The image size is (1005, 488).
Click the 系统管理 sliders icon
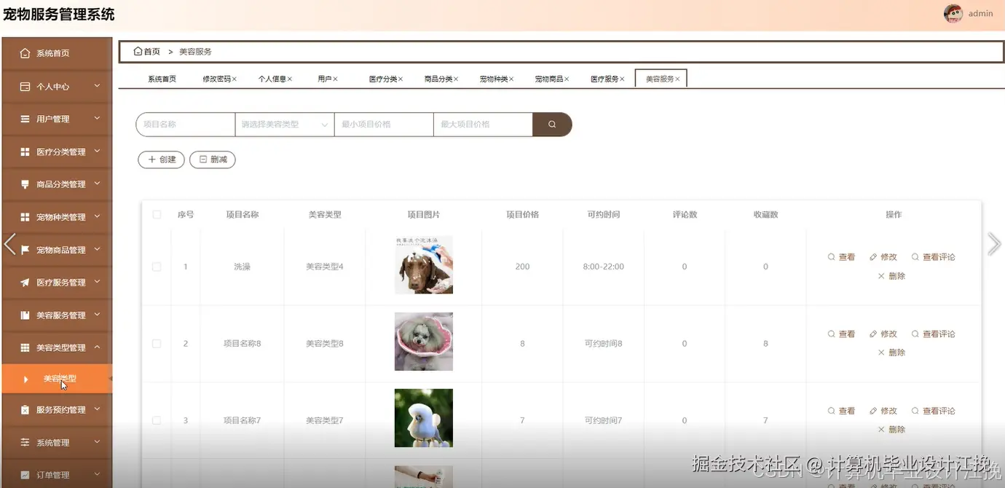pos(25,443)
